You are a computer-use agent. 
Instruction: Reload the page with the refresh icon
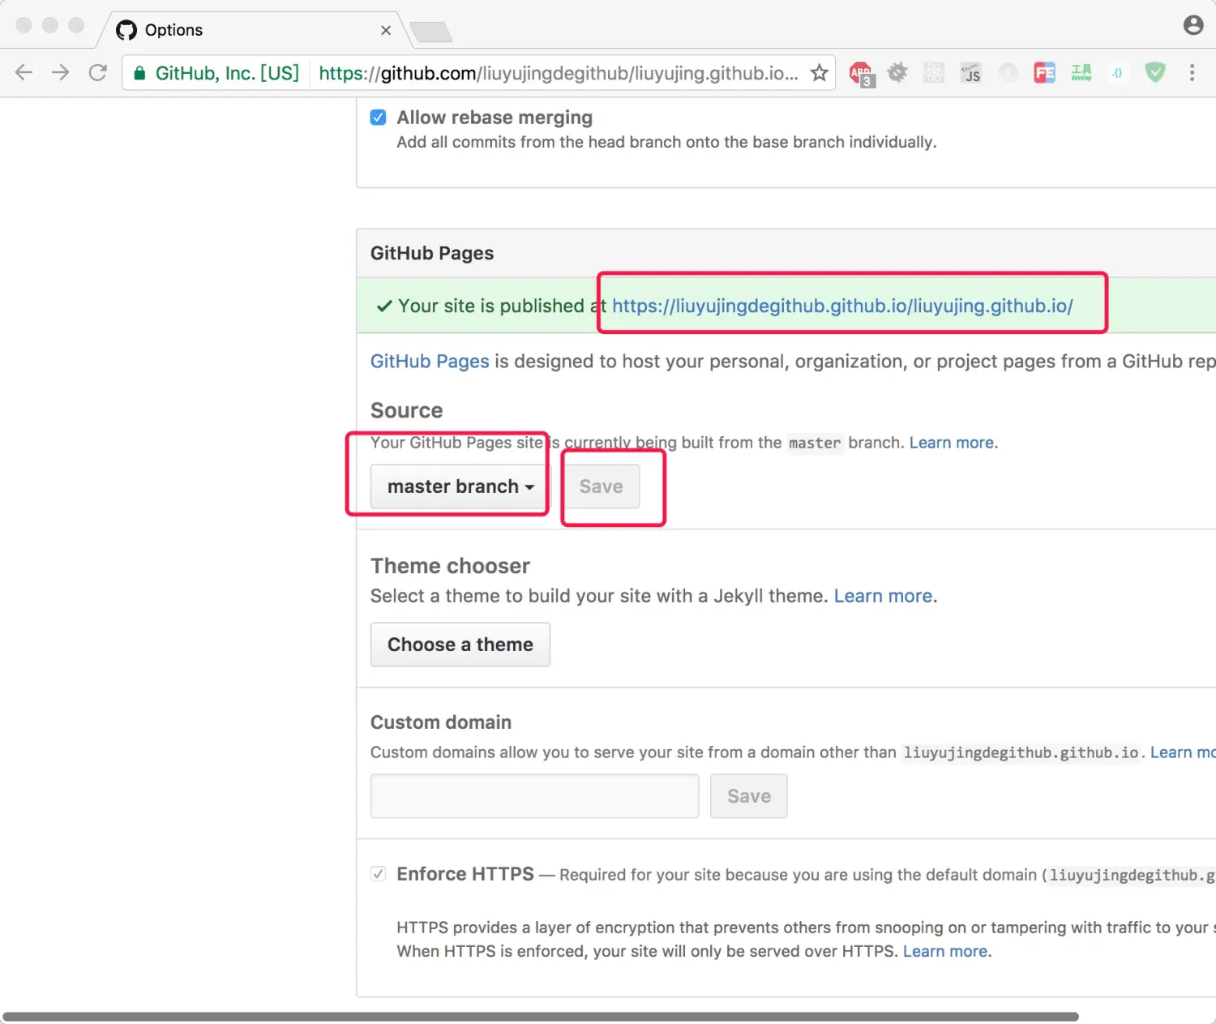click(x=98, y=73)
